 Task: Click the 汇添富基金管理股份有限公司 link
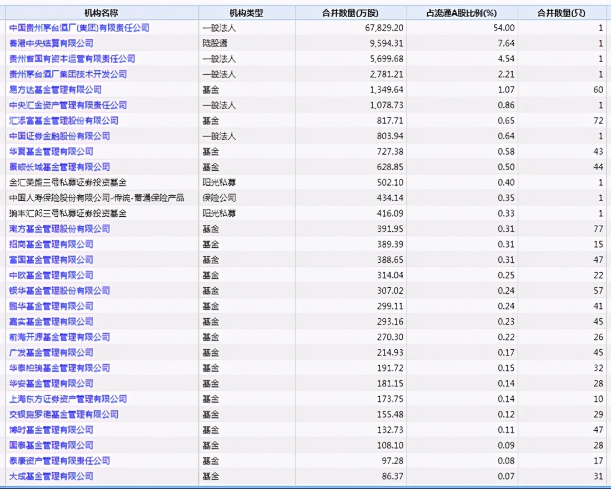coord(63,121)
